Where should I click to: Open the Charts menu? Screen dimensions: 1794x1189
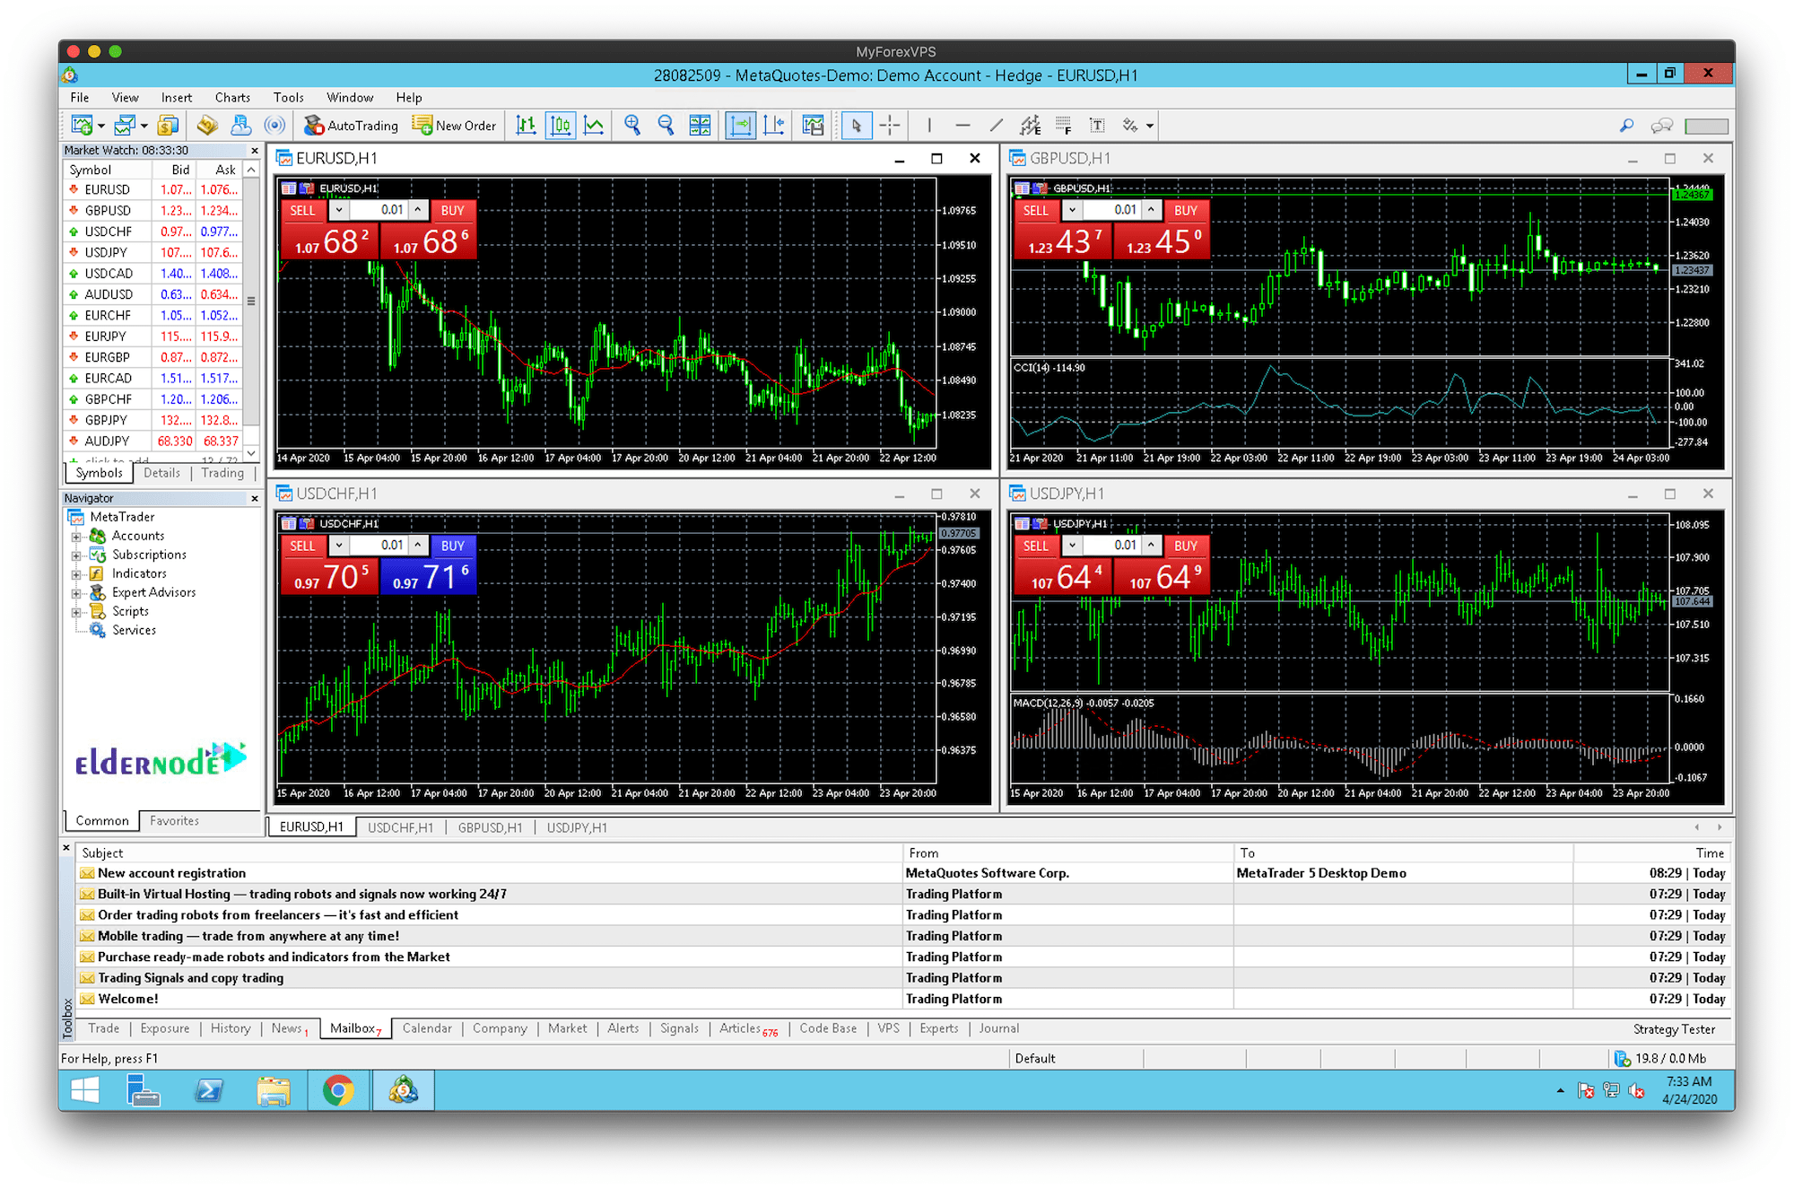point(232,97)
